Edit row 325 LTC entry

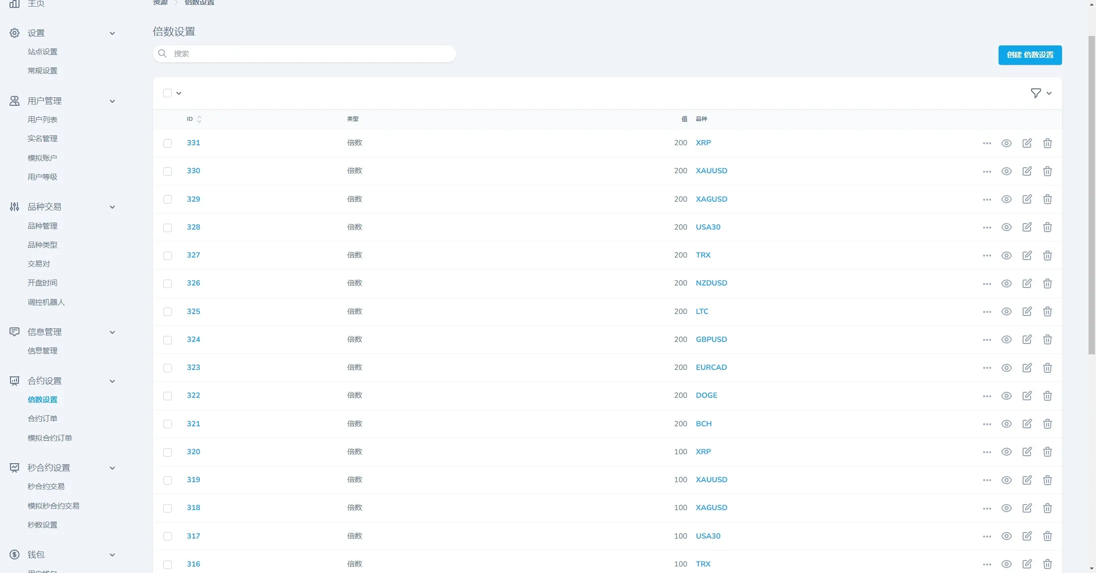click(x=1027, y=311)
